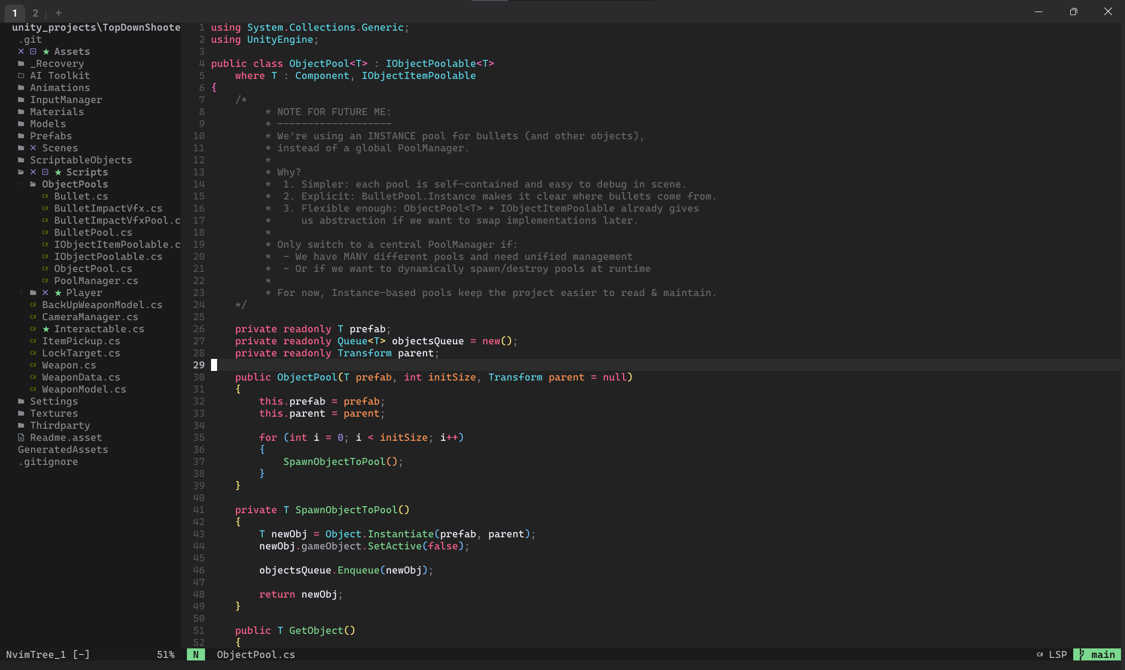The width and height of the screenshot is (1125, 670).
Task: Click the GetObject method name
Action: coord(316,631)
